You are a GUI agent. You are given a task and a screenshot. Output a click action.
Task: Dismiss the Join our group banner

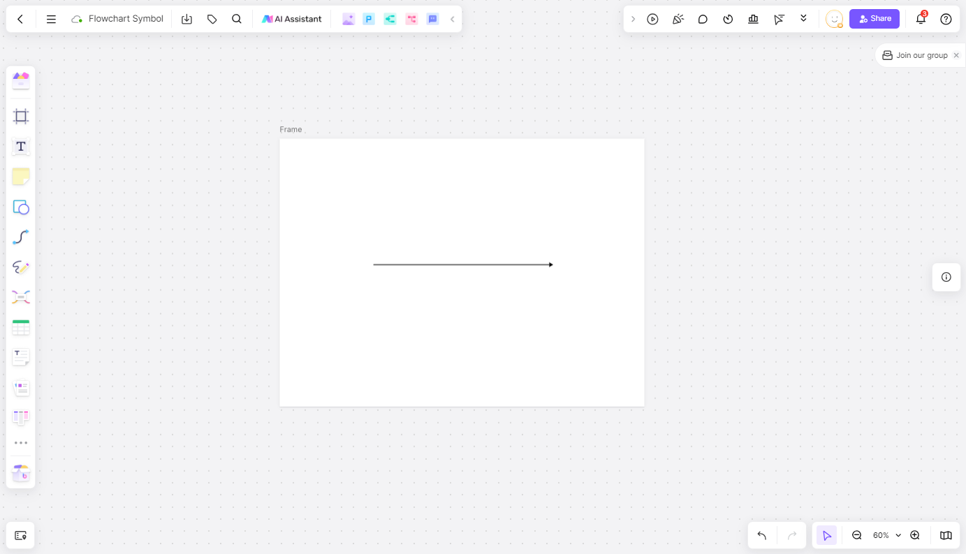[x=956, y=55]
